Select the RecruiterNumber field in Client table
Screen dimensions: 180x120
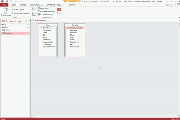pos(49,47)
